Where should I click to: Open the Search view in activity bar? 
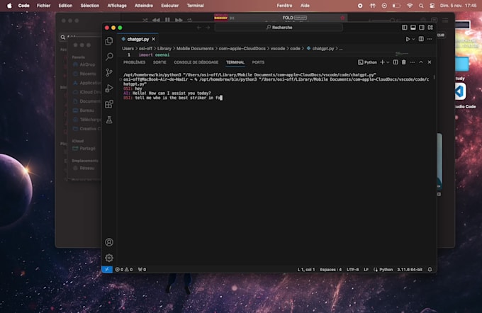(109, 57)
